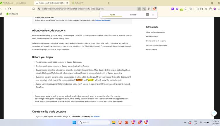The height and width of the screenshot is (126, 220).
Task: Open Windows Start menu
Action: [x=74, y=123]
